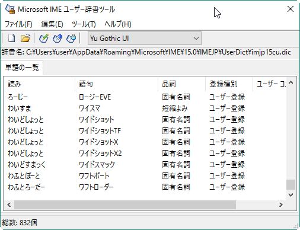Image resolution: width=300 pixels, height=230 pixels.
Task: Select the ワイドショット entry without suffix
Action: [x=145, y=120]
